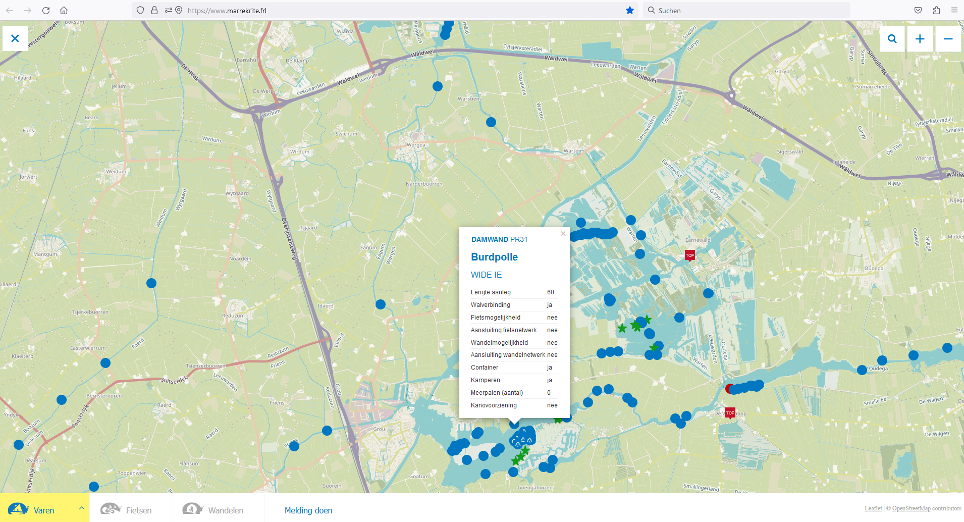Bookmark this page with the star icon
Image resolution: width=964 pixels, height=522 pixels.
coord(629,10)
